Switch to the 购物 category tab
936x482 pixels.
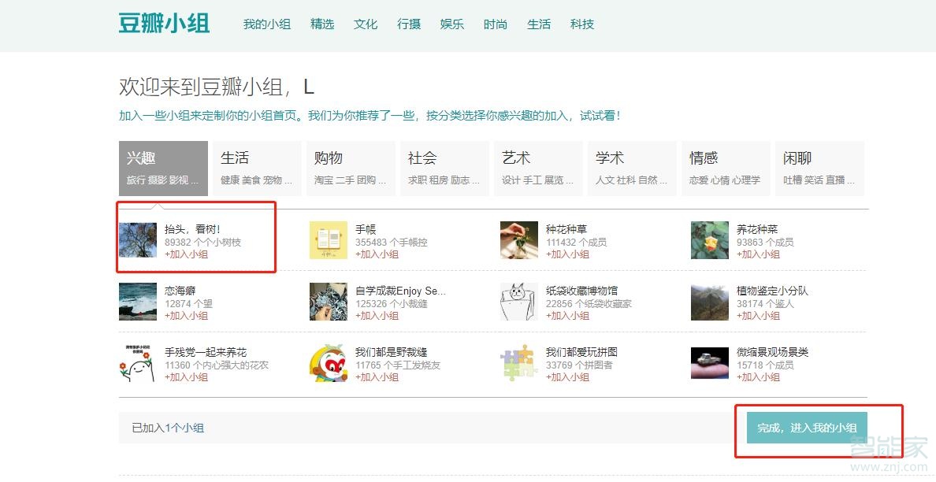[350, 167]
